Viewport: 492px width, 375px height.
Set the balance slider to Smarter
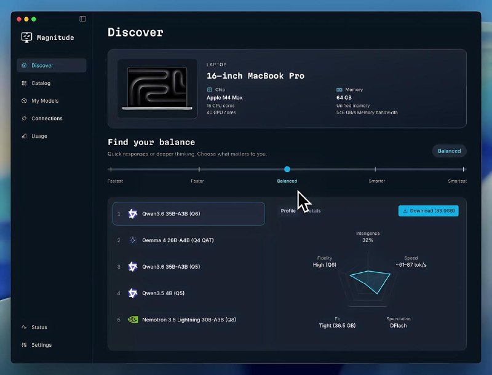[375, 169]
